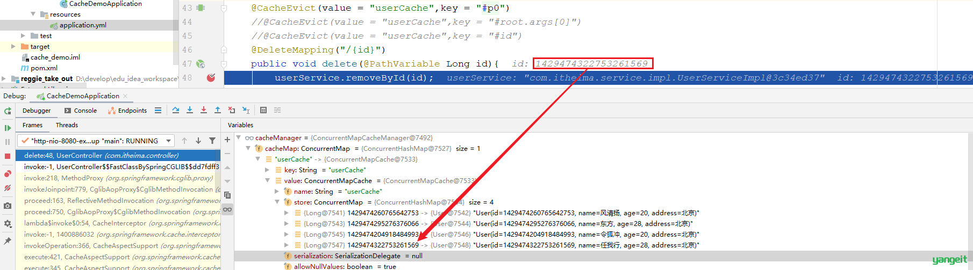
Task: Select invokeOperation:366, CacheAspectSupport frame
Action: [x=118, y=245]
